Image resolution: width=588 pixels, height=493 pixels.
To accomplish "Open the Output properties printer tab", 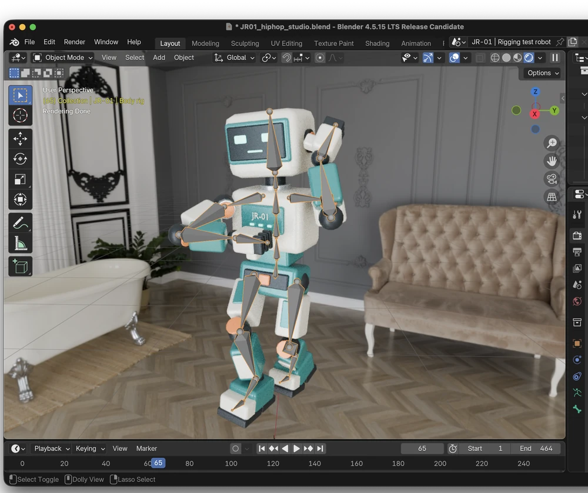I will pyautogui.click(x=577, y=252).
